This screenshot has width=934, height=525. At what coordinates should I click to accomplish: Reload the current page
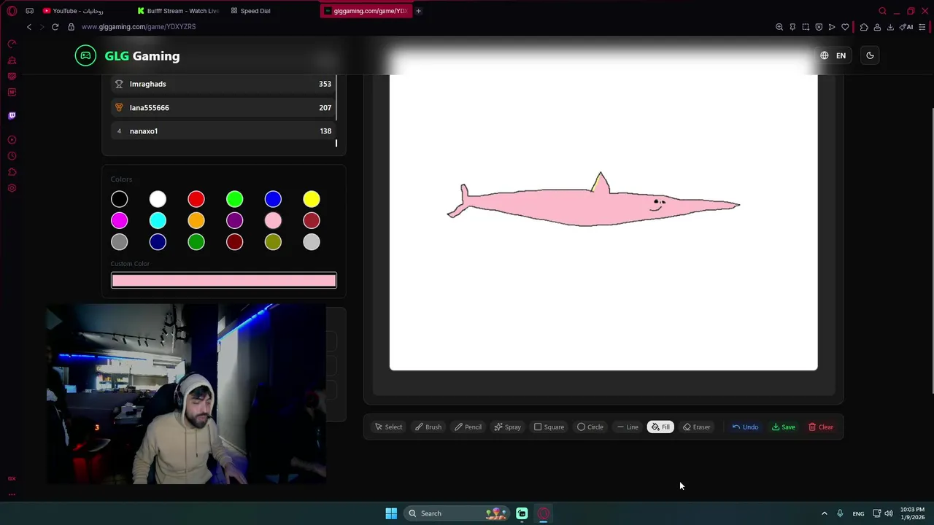point(55,27)
